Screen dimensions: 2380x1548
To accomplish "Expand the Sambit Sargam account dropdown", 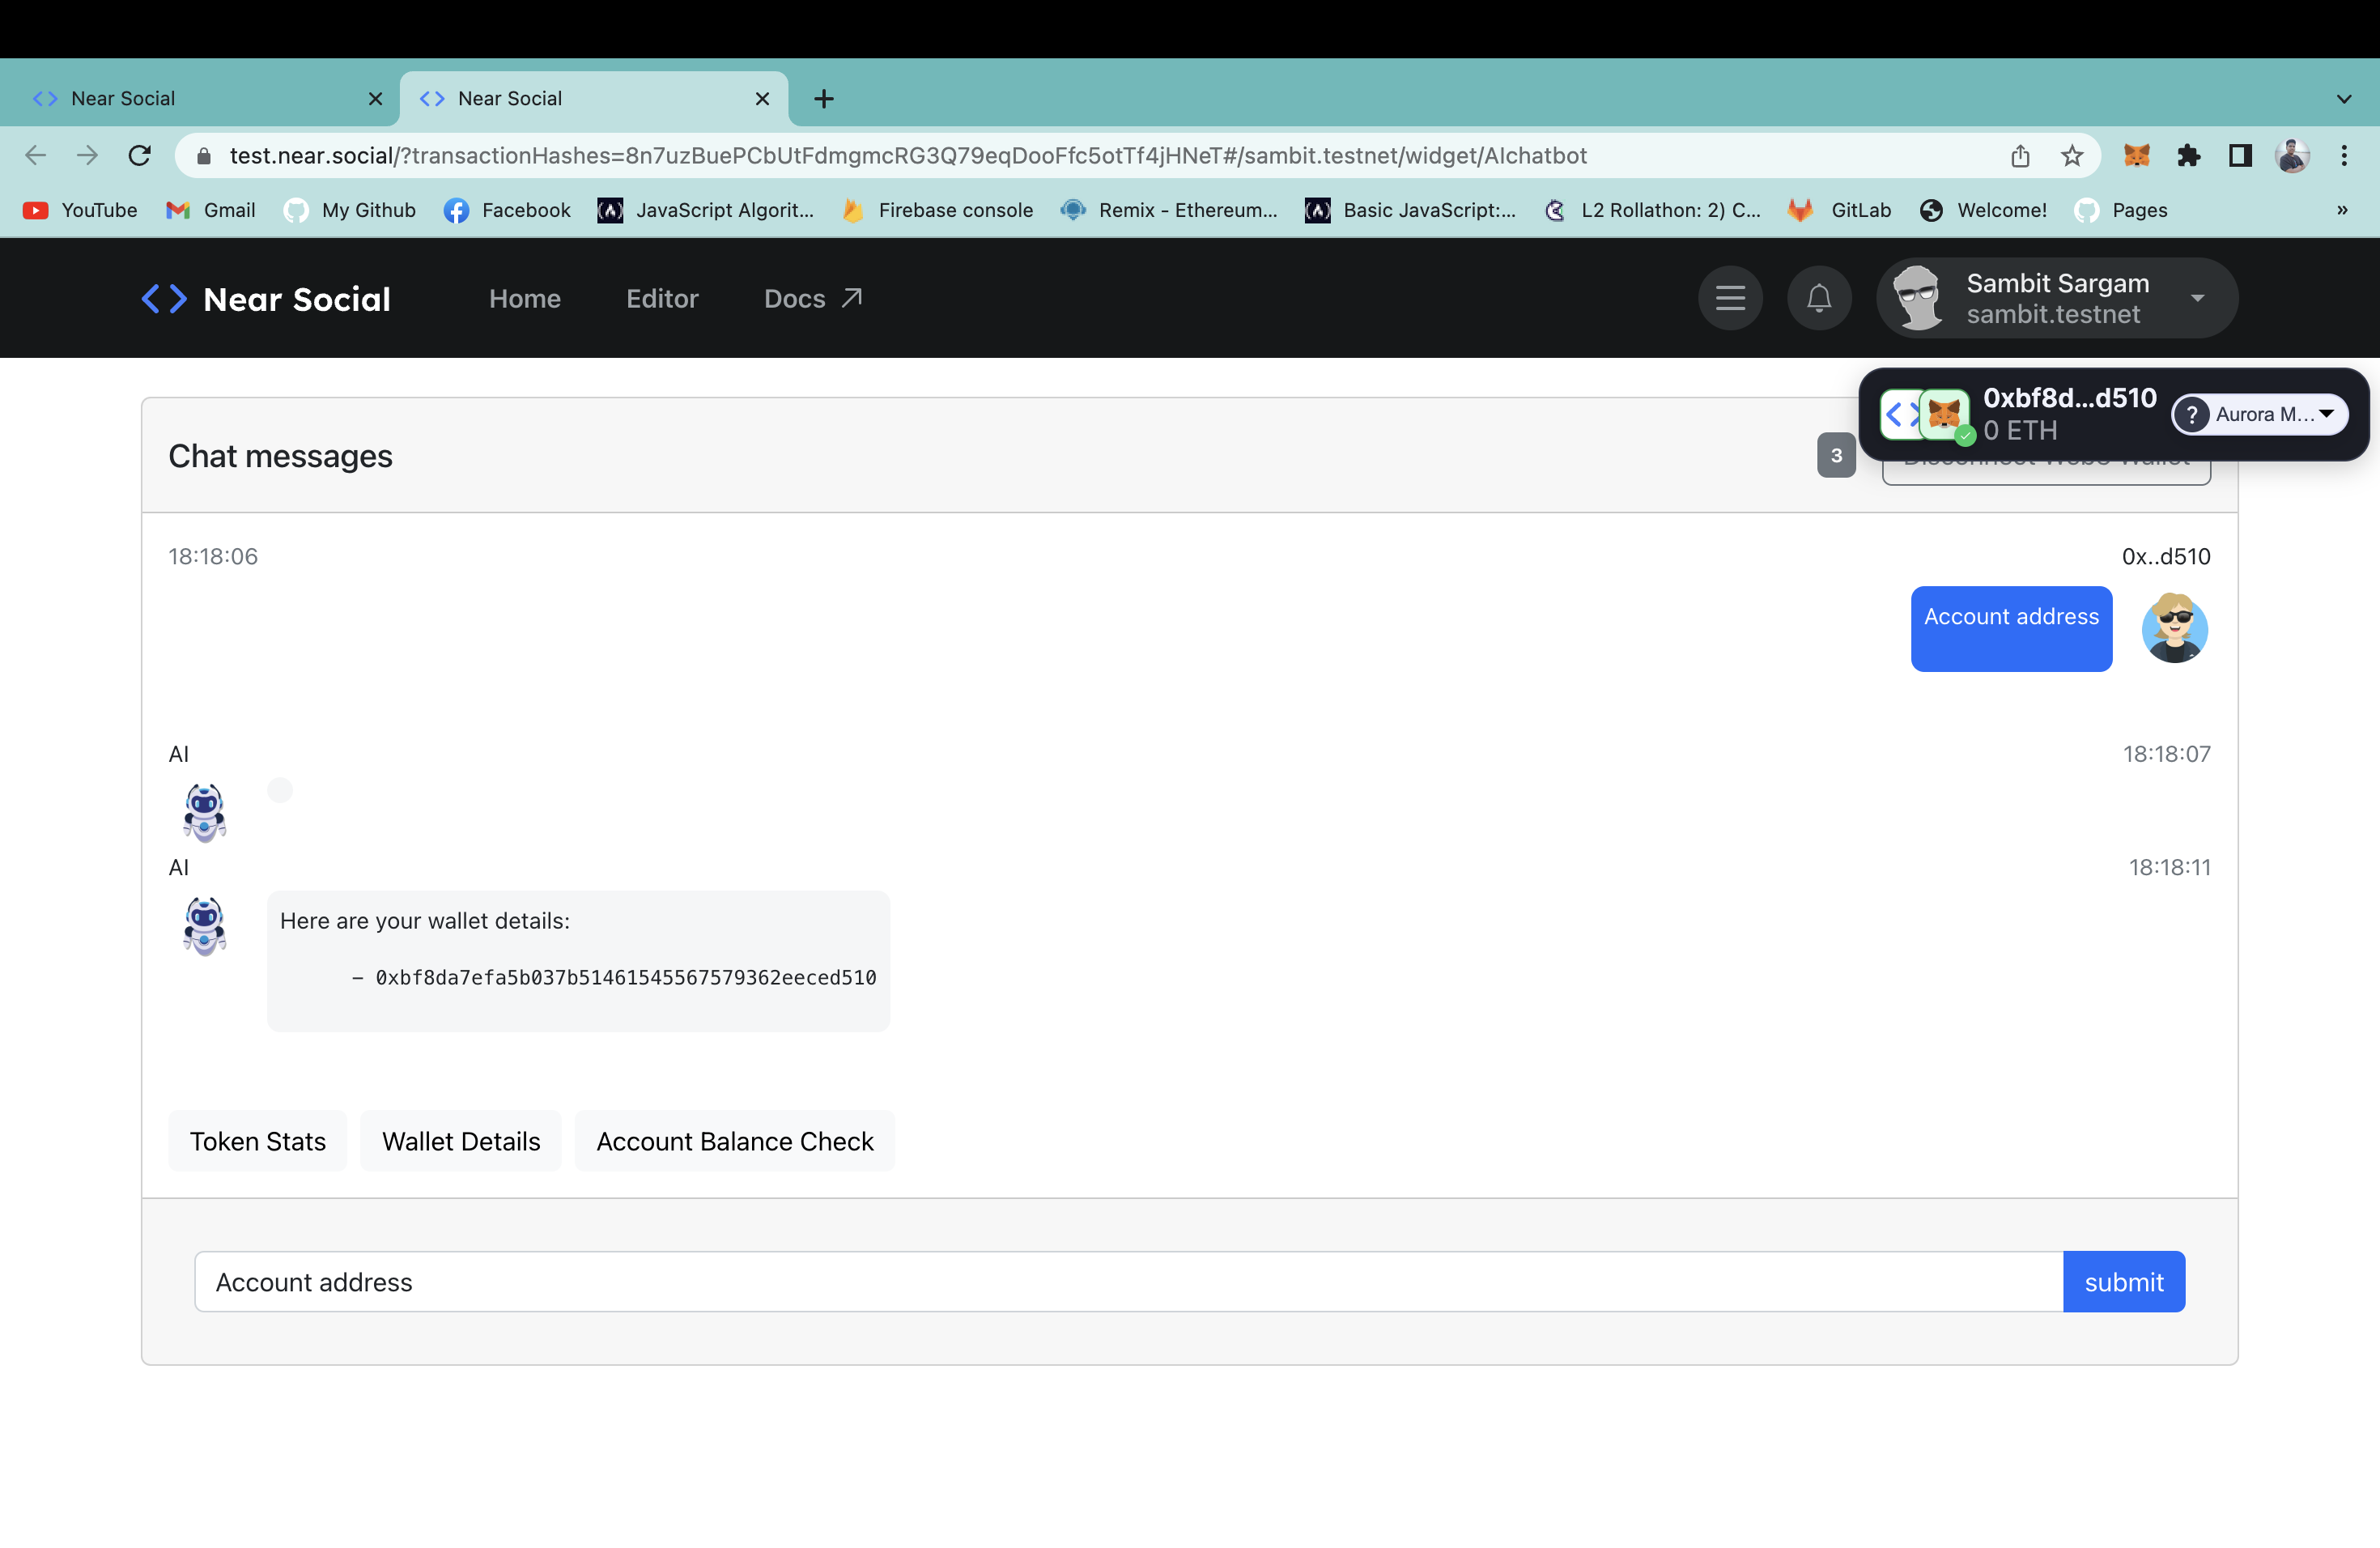I will point(2197,298).
